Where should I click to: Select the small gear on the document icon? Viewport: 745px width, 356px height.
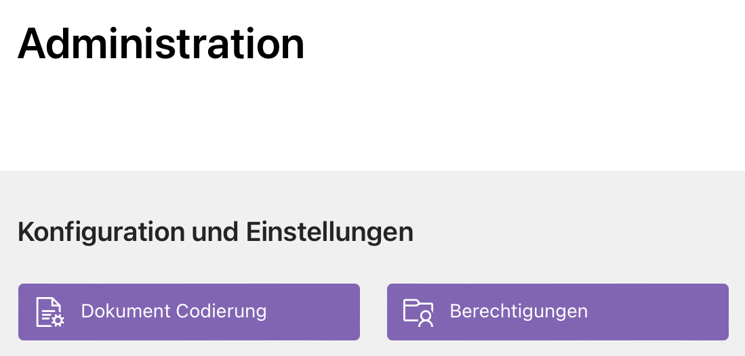[58, 321]
